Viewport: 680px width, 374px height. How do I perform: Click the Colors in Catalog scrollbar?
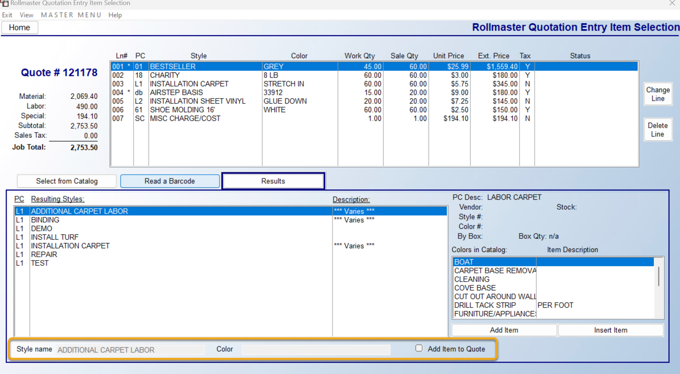point(659,288)
